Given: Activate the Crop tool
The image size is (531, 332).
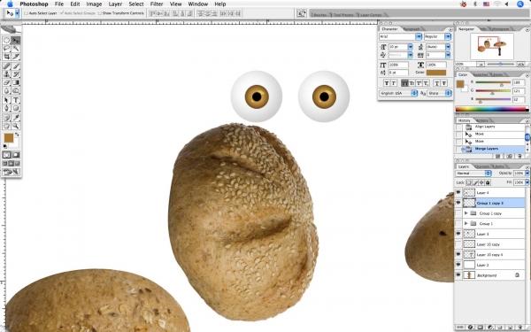Looking at the screenshot, I should 6,57.
